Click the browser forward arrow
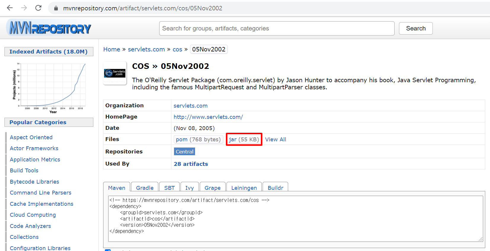Viewport: 490px width, 251px height. coord(24,8)
